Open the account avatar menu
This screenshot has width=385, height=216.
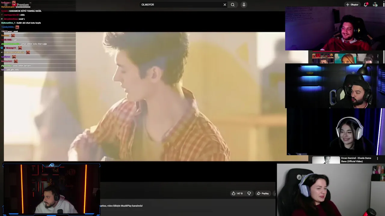tap(375, 4)
